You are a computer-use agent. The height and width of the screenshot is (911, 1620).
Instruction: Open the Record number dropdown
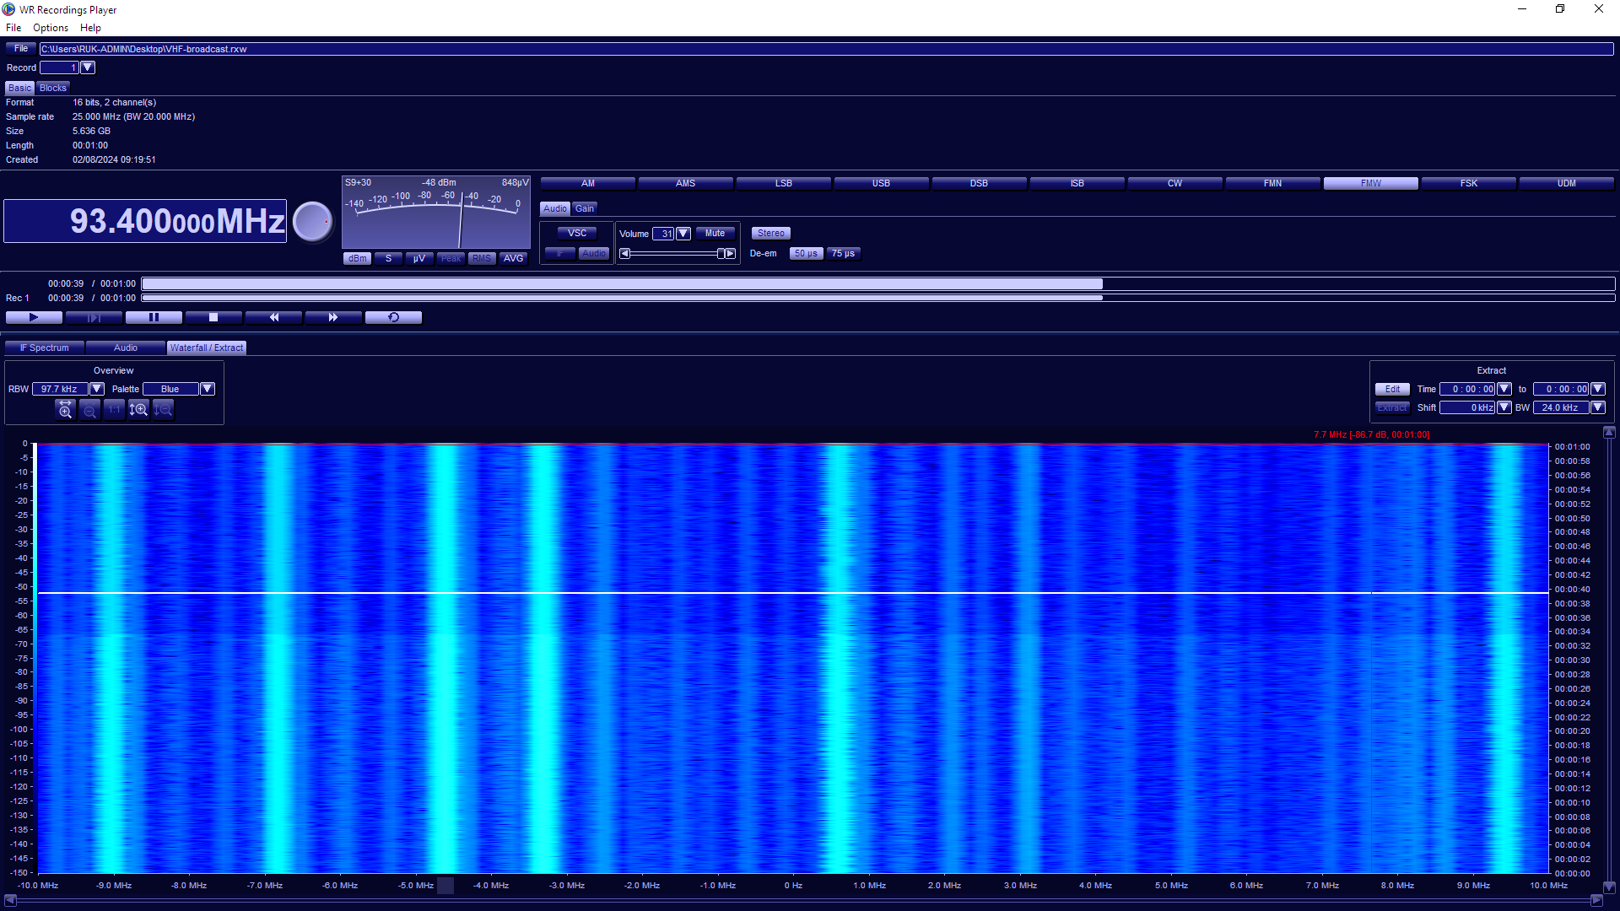[x=88, y=67]
